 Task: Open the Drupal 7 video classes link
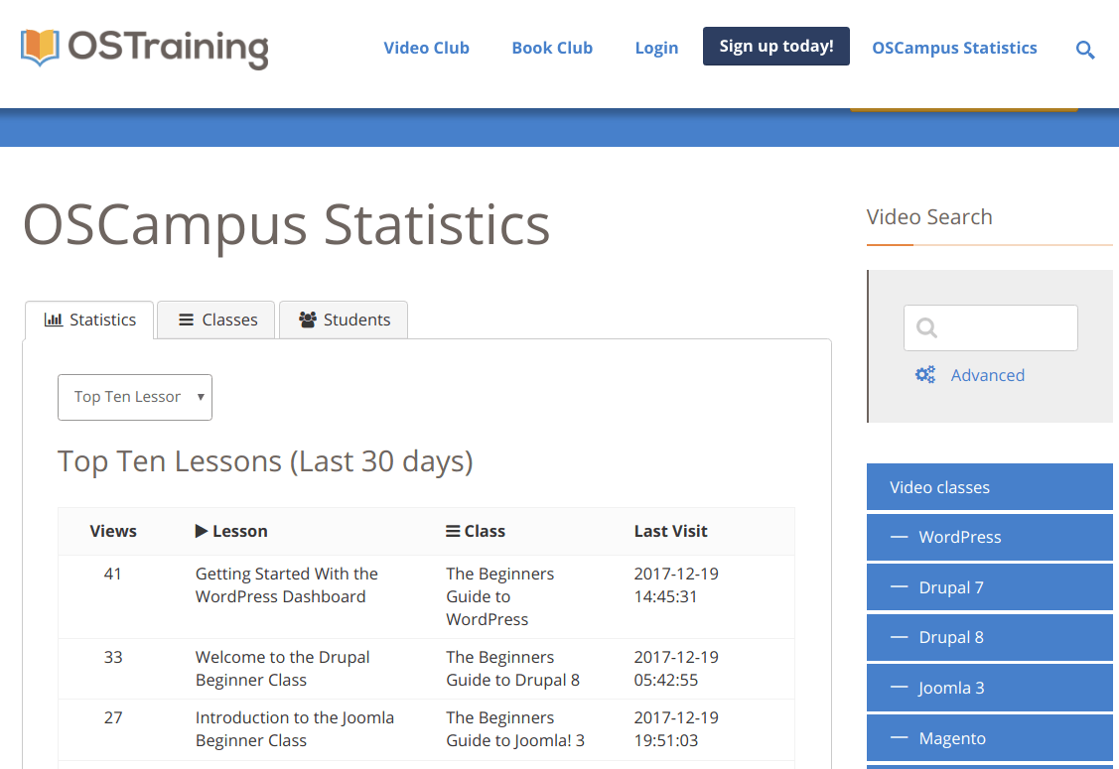(x=989, y=587)
